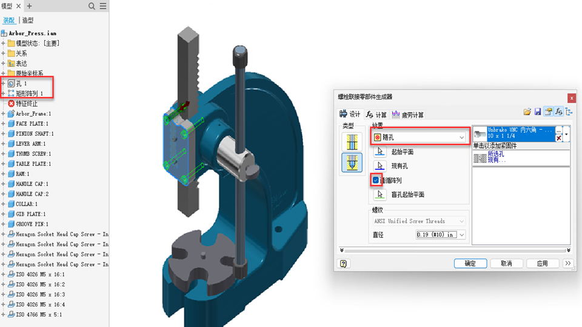Expand the 矩形阵列 1 node
The width and height of the screenshot is (582, 327).
(4, 93)
